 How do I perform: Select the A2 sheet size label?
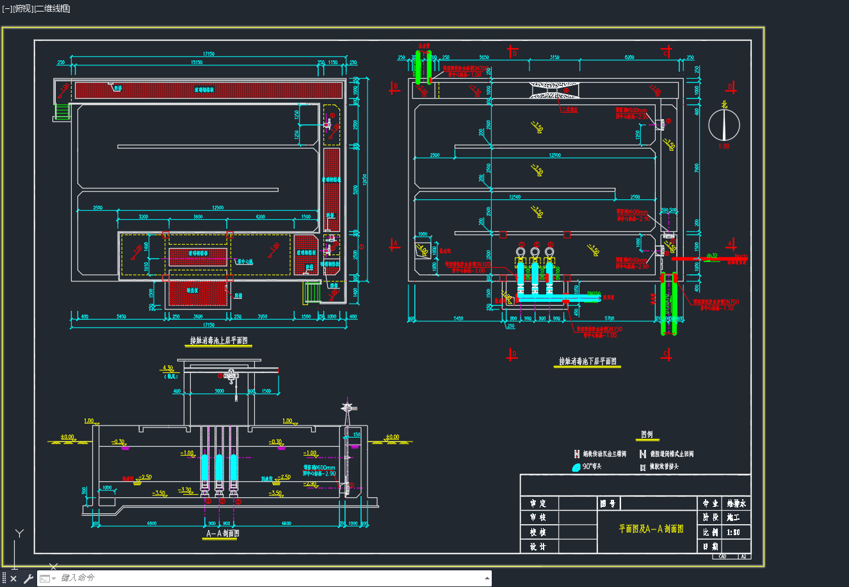click(744, 556)
